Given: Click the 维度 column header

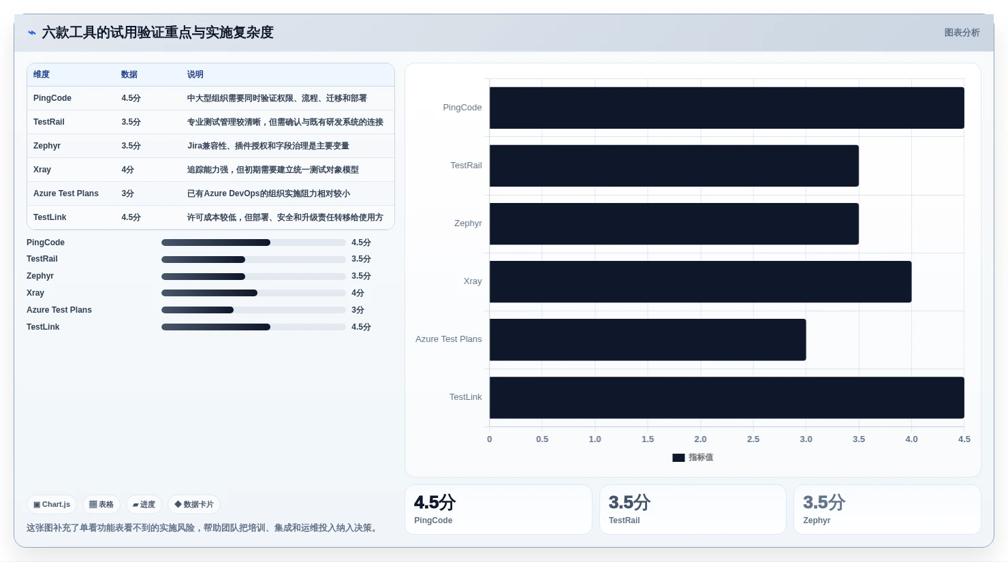Looking at the screenshot, I should coord(42,74).
